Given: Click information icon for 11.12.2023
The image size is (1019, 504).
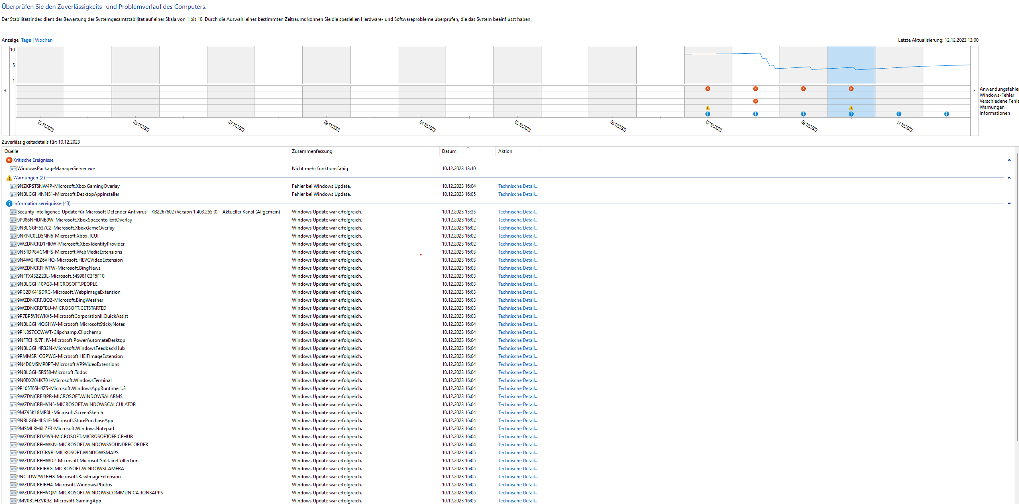Looking at the screenshot, I should [x=899, y=114].
